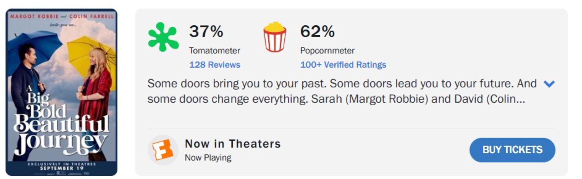Screen dimensions: 582x179
Task: Click the BUY TICKETS button
Action: point(512,150)
